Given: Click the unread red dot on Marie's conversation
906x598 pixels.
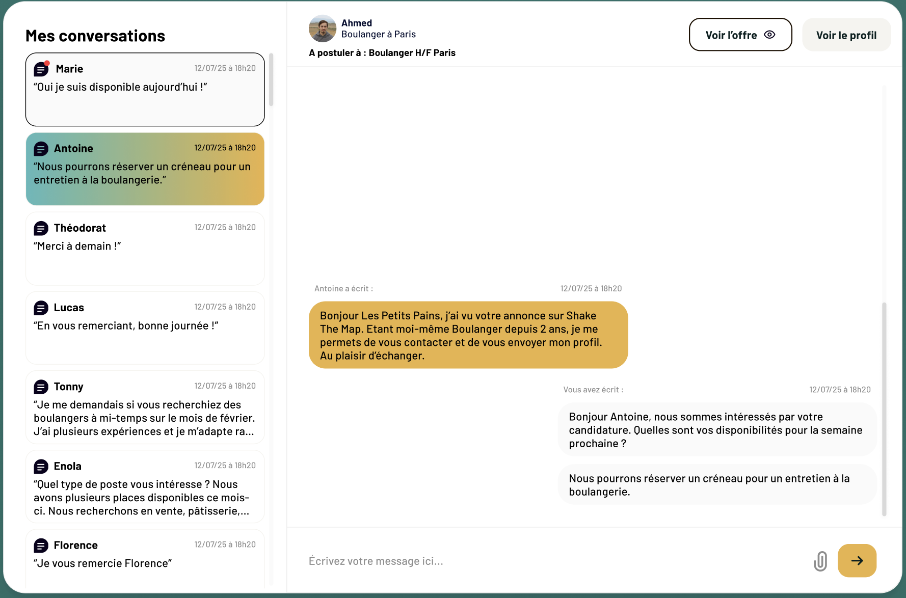Looking at the screenshot, I should 47,63.
